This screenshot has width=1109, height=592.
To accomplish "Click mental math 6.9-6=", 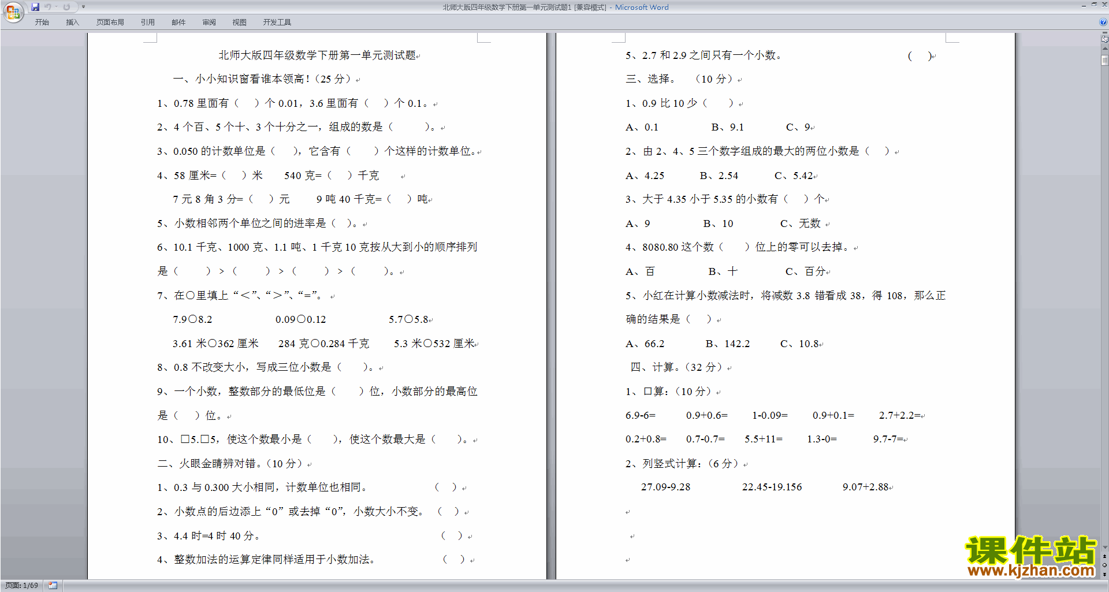I will click(641, 415).
